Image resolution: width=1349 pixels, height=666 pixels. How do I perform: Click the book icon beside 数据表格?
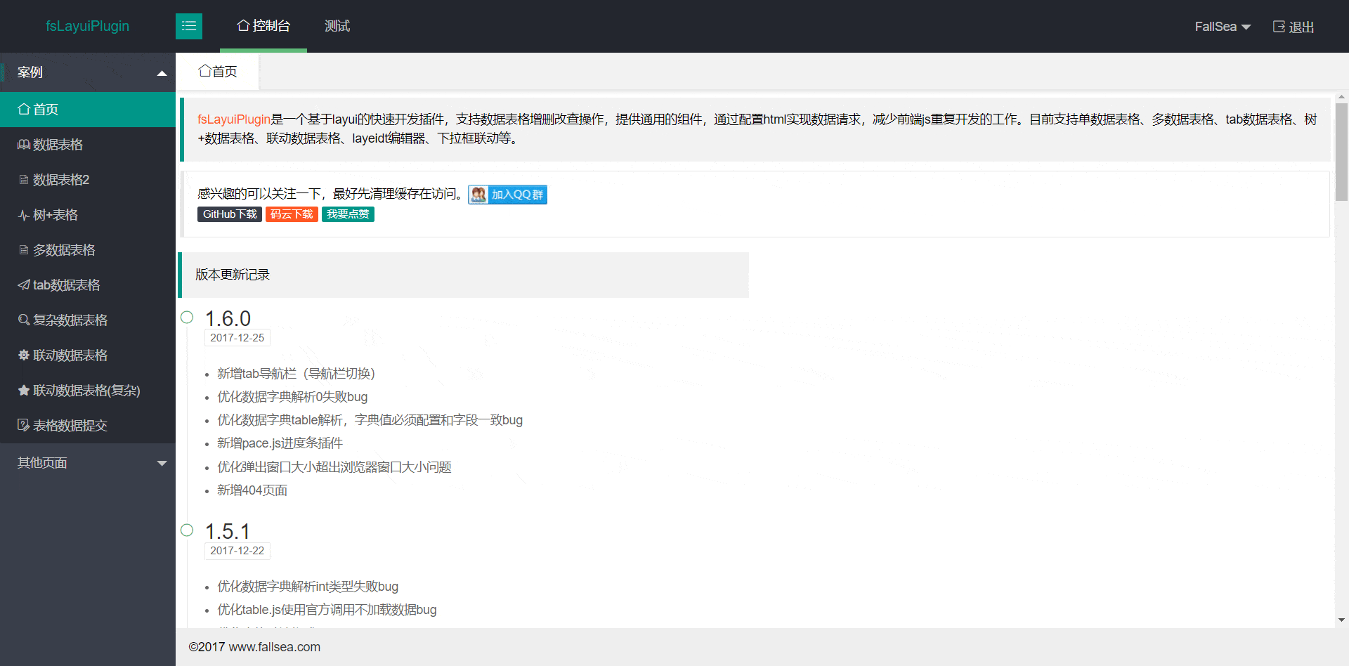[24, 145]
